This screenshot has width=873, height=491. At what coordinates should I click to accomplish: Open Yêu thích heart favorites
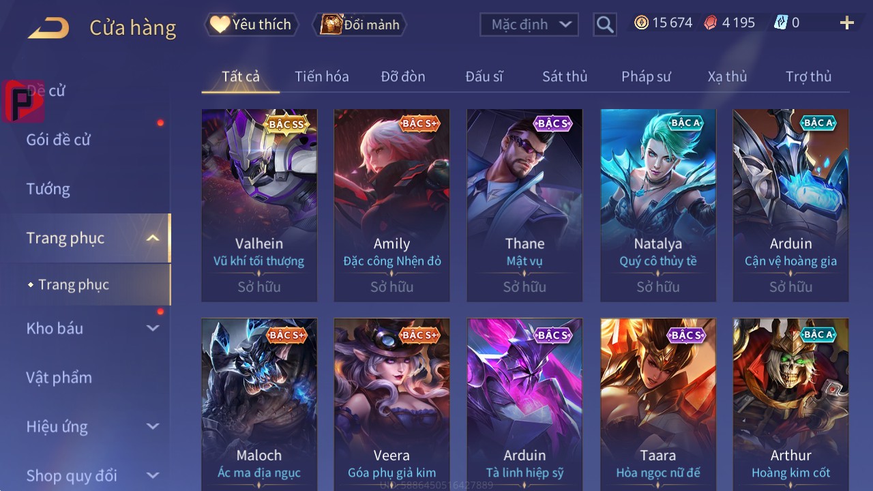point(251,25)
